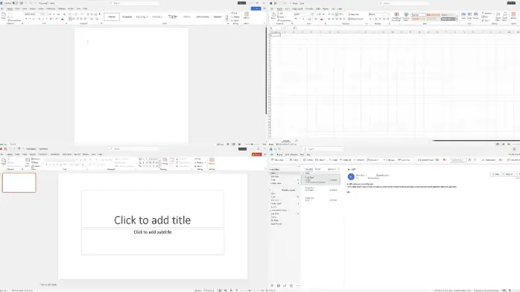This screenshot has width=520, height=292.
Task: Click Replace in PowerPoint editing group
Action: coord(200,162)
